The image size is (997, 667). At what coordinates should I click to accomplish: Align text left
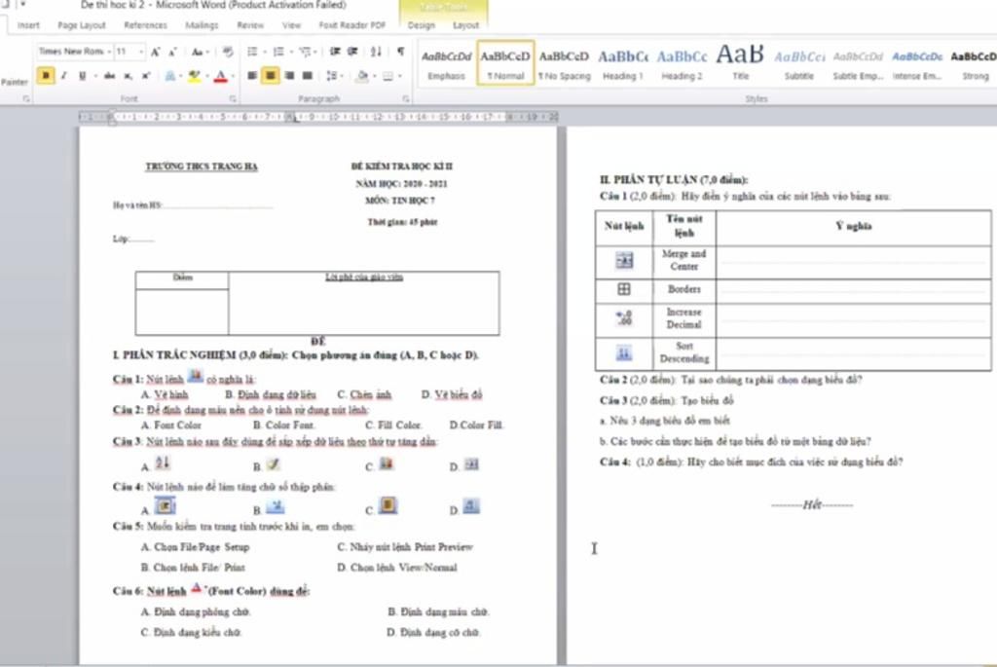click(252, 76)
